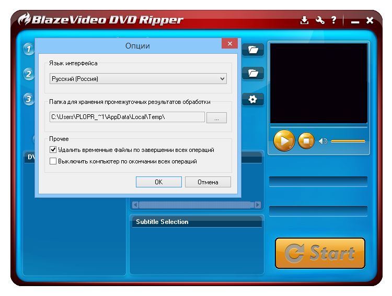The height and width of the screenshot is (296, 392).
Task: Cancel options with Отмена button
Action: 207,182
